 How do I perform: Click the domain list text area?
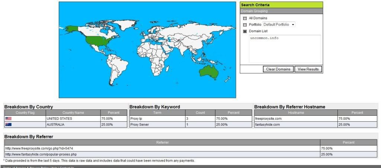pos(285,49)
